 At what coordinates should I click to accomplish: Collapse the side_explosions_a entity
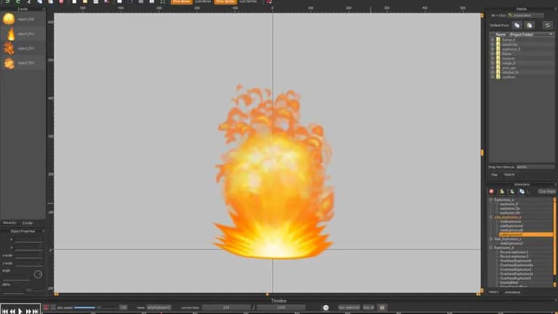tap(491, 217)
